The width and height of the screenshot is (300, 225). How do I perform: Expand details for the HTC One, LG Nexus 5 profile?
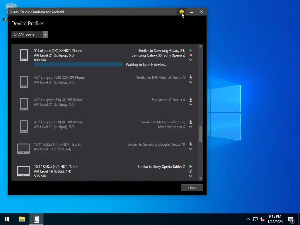click(190, 82)
